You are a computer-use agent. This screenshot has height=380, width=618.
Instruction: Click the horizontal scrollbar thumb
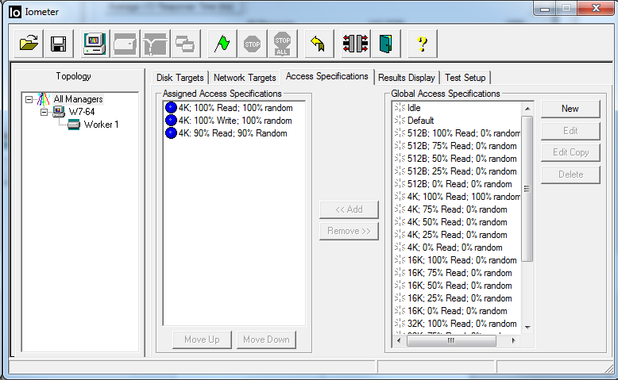coord(451,340)
